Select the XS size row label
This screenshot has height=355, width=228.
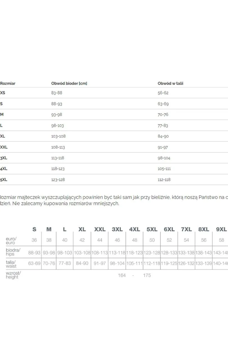click(3, 93)
